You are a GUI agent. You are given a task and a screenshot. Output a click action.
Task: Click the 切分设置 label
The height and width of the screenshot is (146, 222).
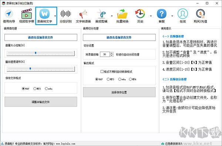89,46
